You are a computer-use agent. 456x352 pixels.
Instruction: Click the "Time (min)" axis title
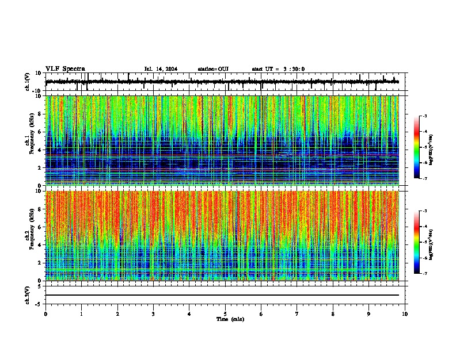click(230, 319)
